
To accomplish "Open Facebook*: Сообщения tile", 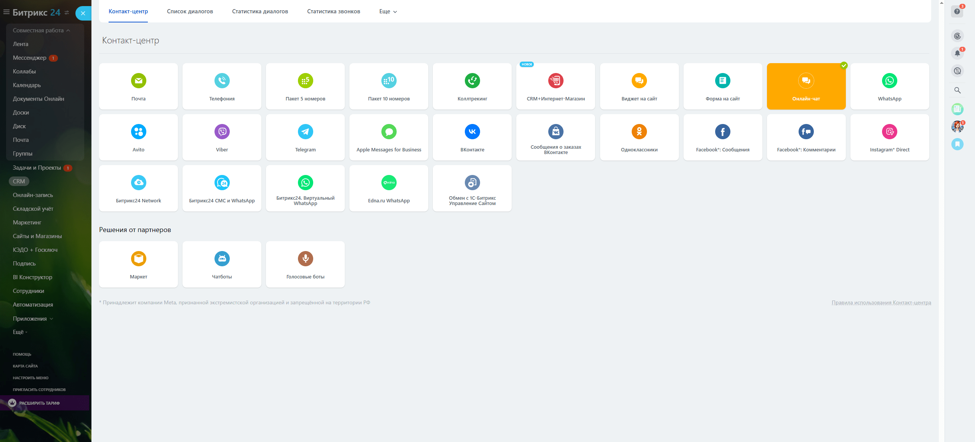I will [x=723, y=137].
